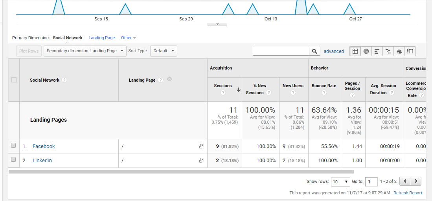The image size is (432, 201).
Task: Open Show rows dropdown
Action: (x=340, y=181)
